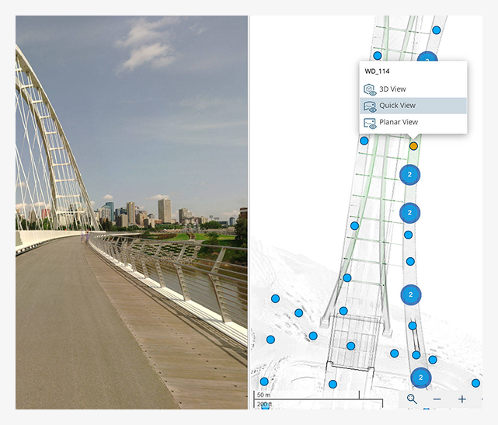Zoom in with the plus icon
This screenshot has height=425, width=498.
point(462,399)
